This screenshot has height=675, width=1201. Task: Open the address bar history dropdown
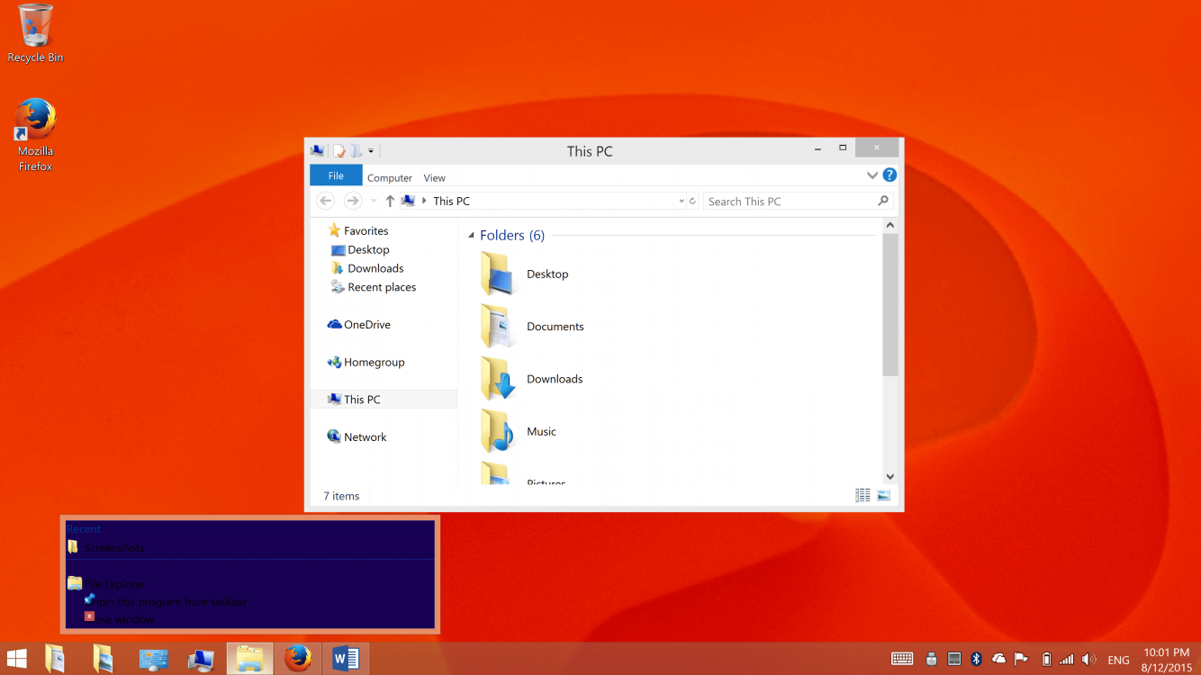[x=681, y=202]
